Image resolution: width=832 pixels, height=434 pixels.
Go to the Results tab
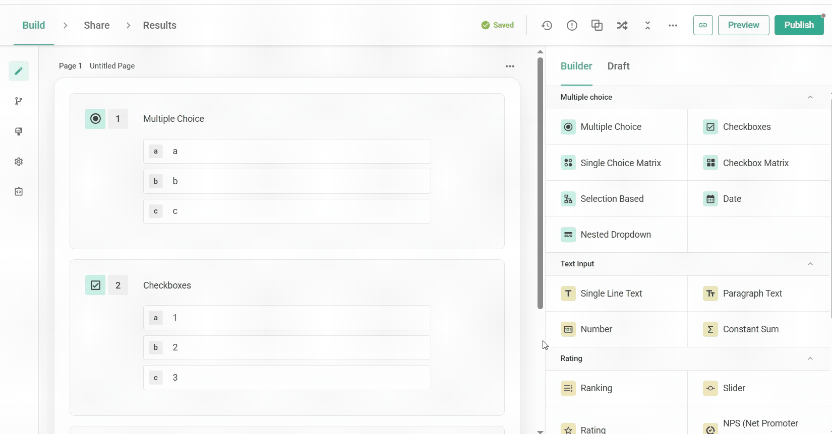tap(159, 25)
